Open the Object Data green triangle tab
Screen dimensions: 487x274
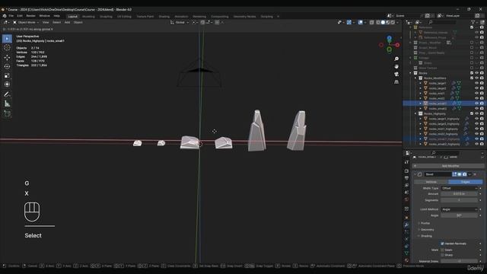click(406, 253)
